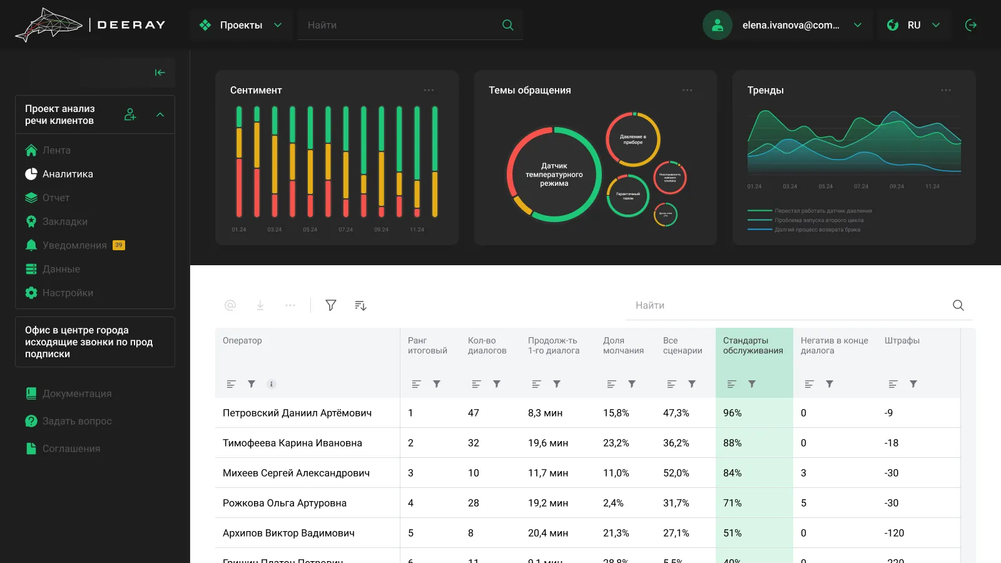This screenshot has width=1001, height=563.
Task: Open the RU language selector
Action: point(914,25)
